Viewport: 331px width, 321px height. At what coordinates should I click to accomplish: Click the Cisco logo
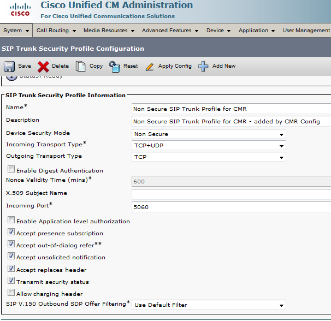(x=20, y=10)
